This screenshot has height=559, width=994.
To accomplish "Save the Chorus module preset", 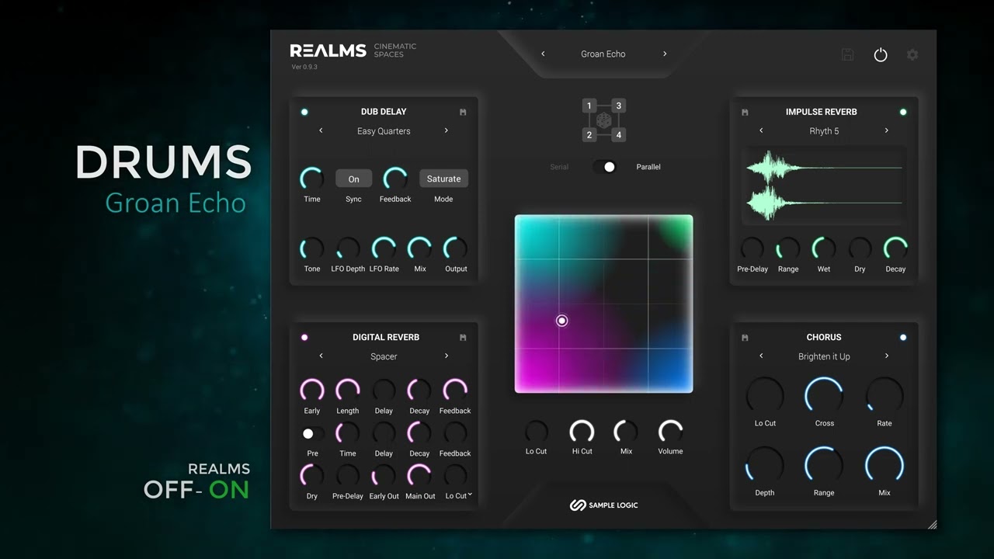I will click(x=745, y=337).
